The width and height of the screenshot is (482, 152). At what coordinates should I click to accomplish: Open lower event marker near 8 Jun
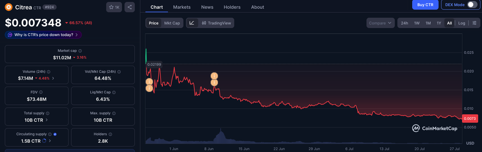click(x=214, y=83)
